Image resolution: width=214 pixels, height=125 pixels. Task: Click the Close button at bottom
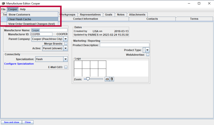pyautogui.click(x=28, y=122)
